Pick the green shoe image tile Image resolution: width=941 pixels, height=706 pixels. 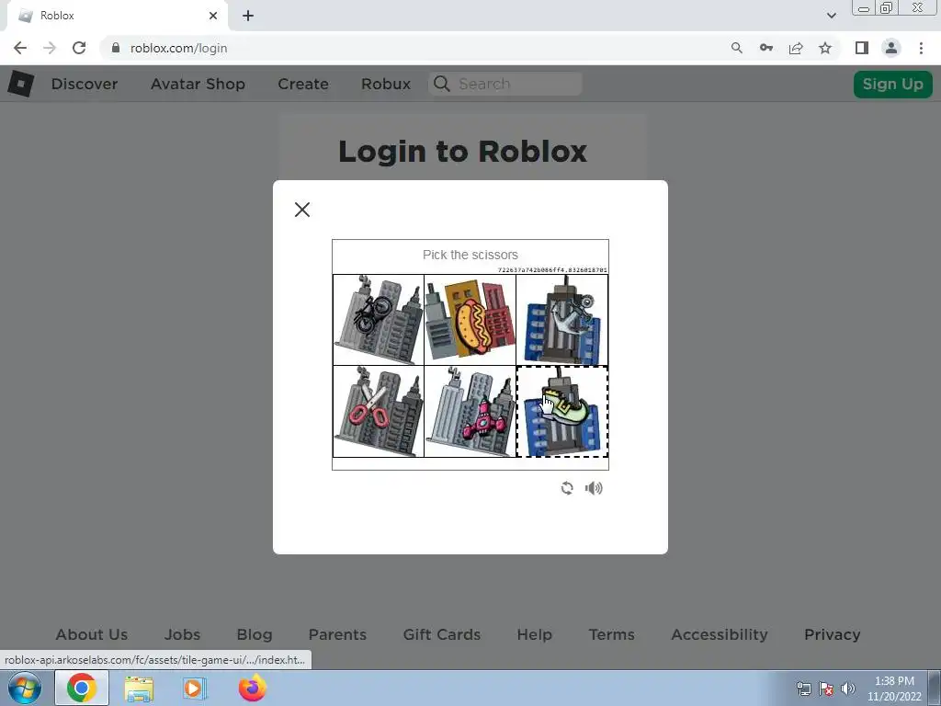(562, 412)
